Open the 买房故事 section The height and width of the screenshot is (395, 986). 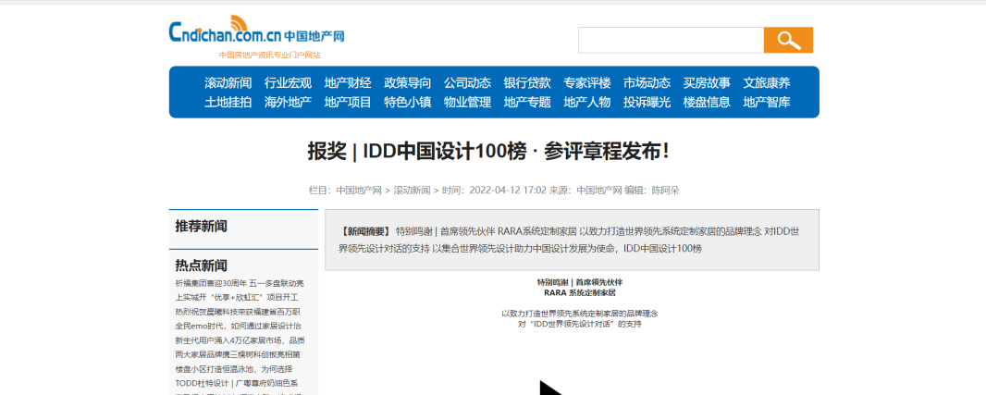point(707,83)
